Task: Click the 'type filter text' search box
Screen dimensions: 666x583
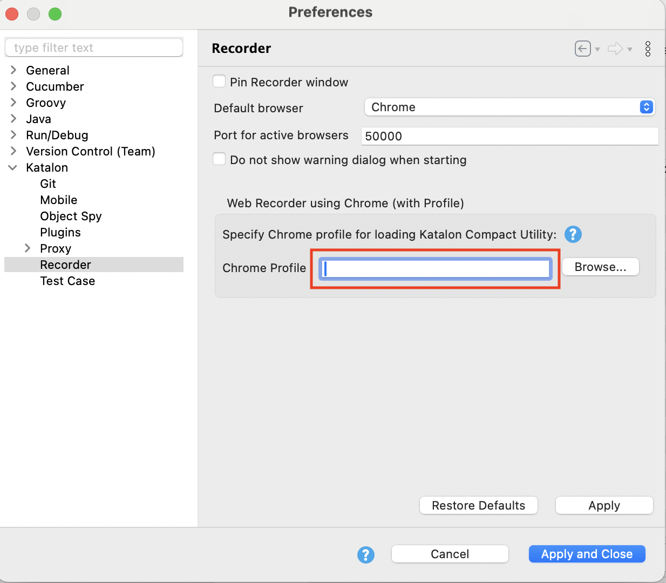Action: (93, 48)
